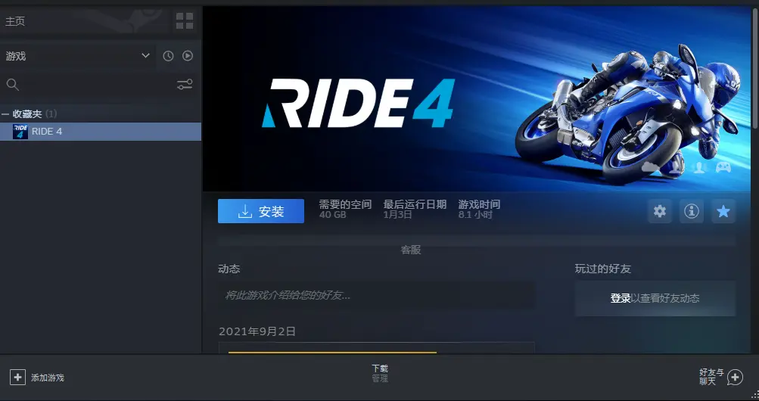Image resolution: width=759 pixels, height=401 pixels.
Task: Click the 动态 activity heading
Action: pyautogui.click(x=229, y=269)
